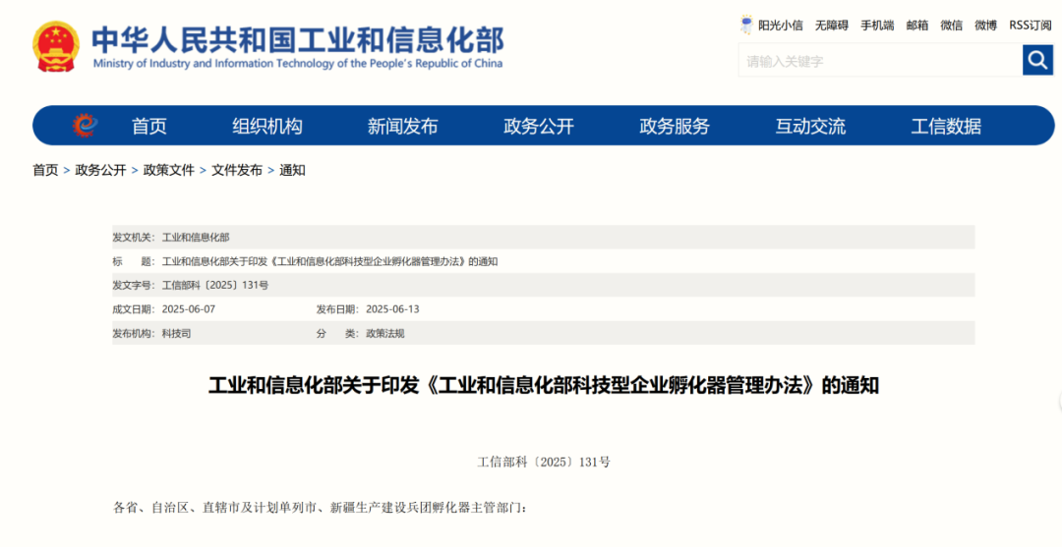Go to 文件发布 in breadcrumb
The height and width of the screenshot is (547, 1062).
tap(237, 171)
